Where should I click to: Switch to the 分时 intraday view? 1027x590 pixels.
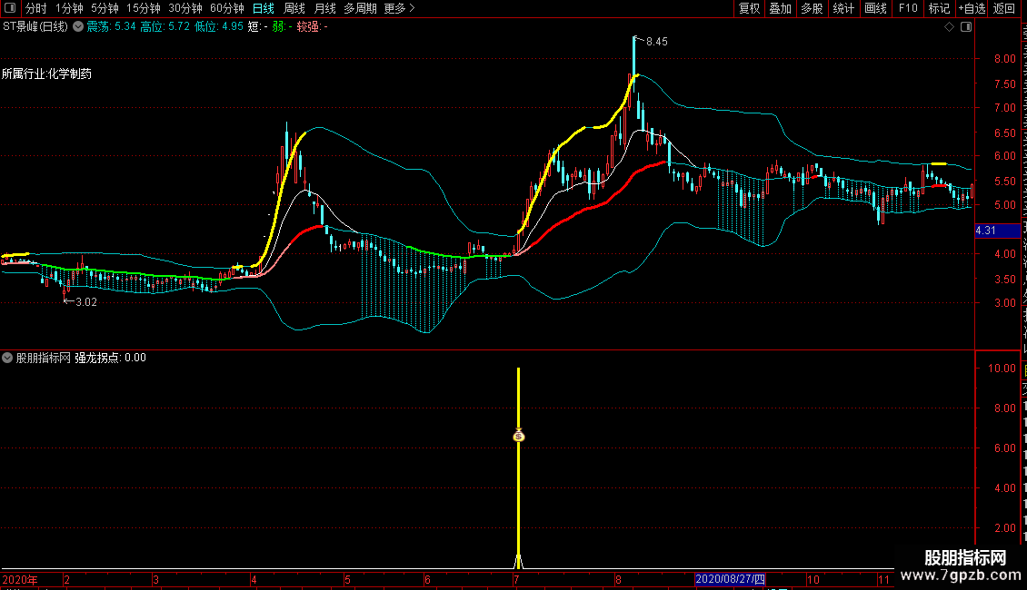[35, 8]
